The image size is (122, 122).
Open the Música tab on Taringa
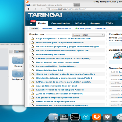(80, 23)
